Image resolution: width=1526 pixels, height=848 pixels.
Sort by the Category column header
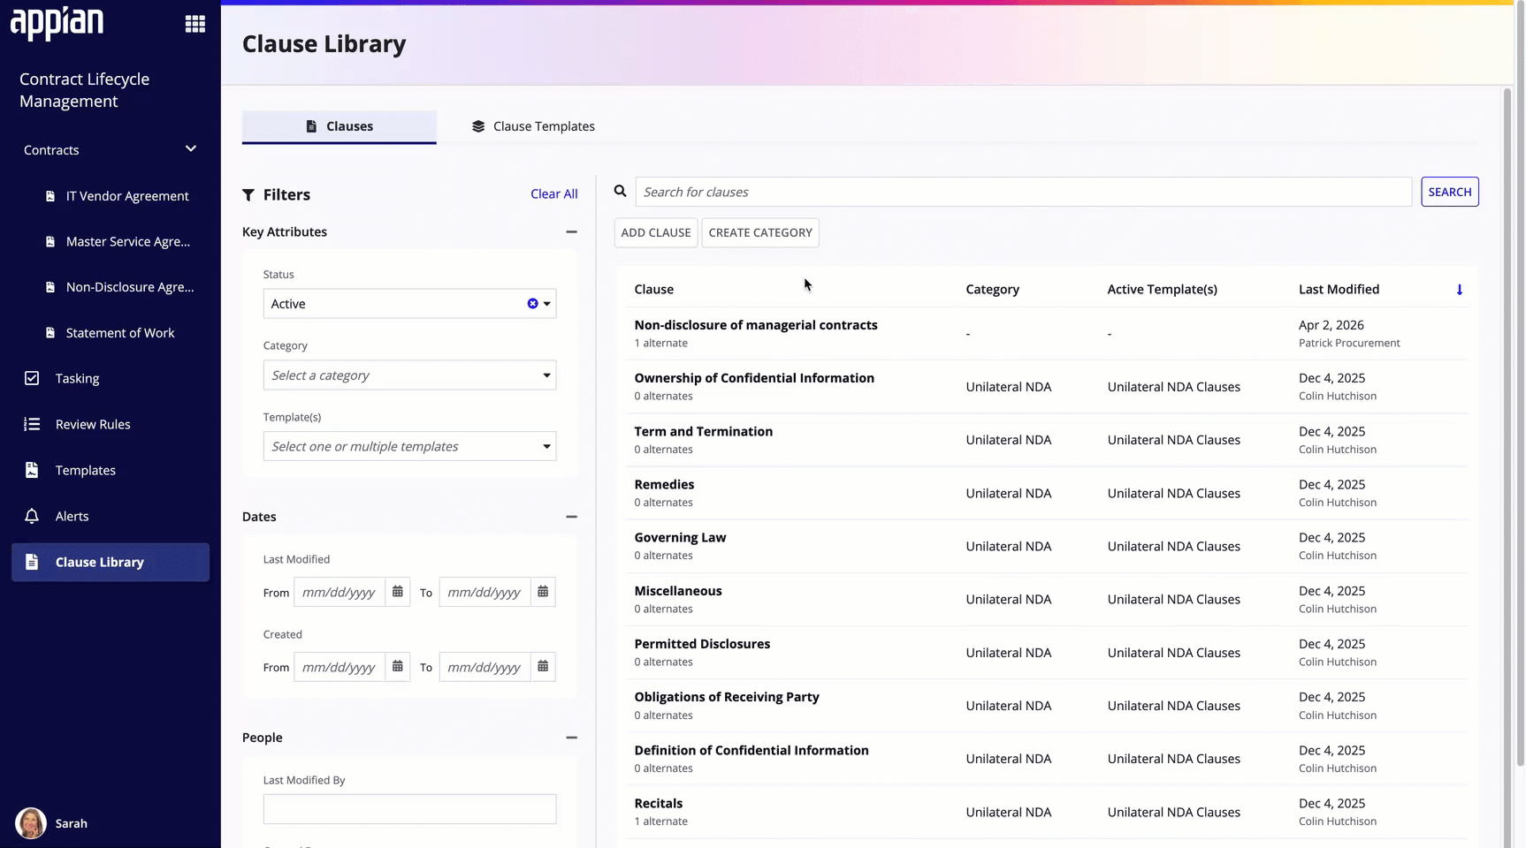[x=992, y=289]
